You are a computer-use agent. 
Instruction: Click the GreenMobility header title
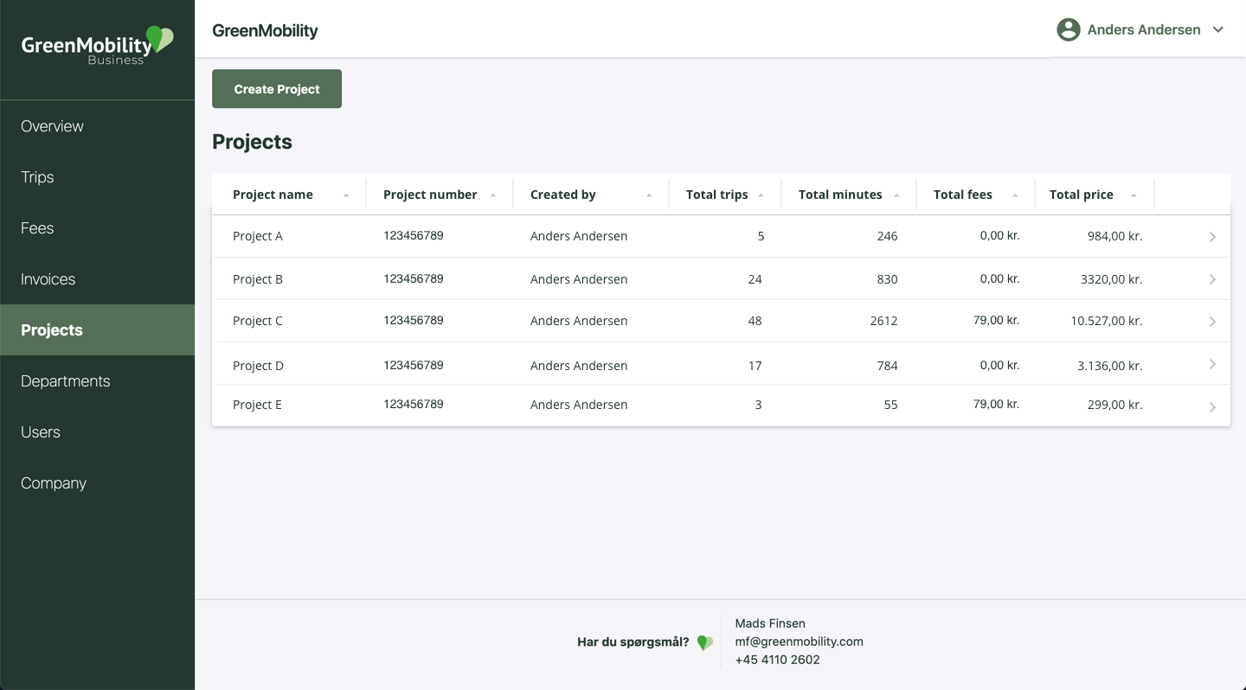coord(265,31)
